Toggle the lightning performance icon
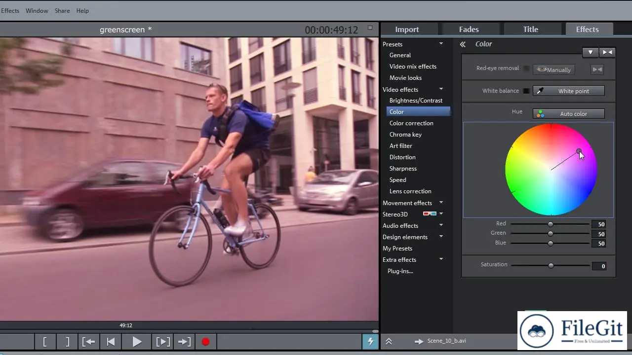 [x=370, y=341]
